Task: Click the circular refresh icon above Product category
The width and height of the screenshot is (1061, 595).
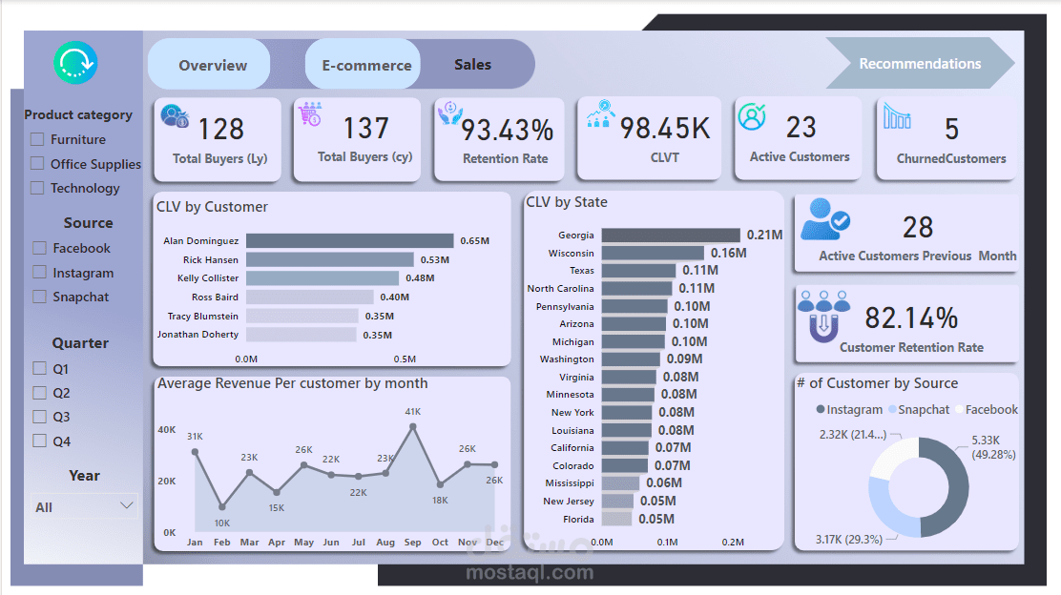Action: [x=73, y=61]
